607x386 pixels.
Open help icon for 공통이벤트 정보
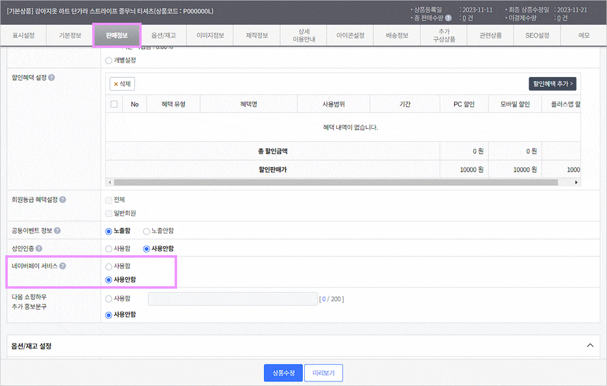(57, 231)
